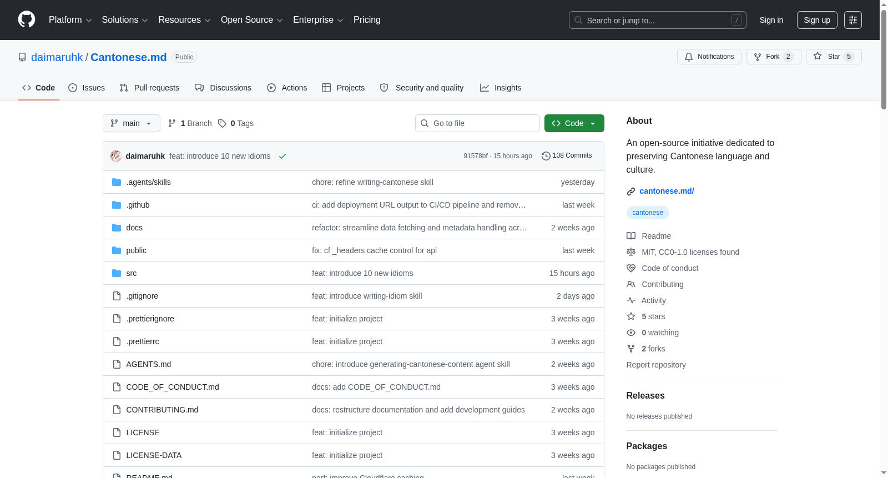Screen dimensions: 888x478
Task: Click the file icon beside .gitignore
Action: click(117, 296)
